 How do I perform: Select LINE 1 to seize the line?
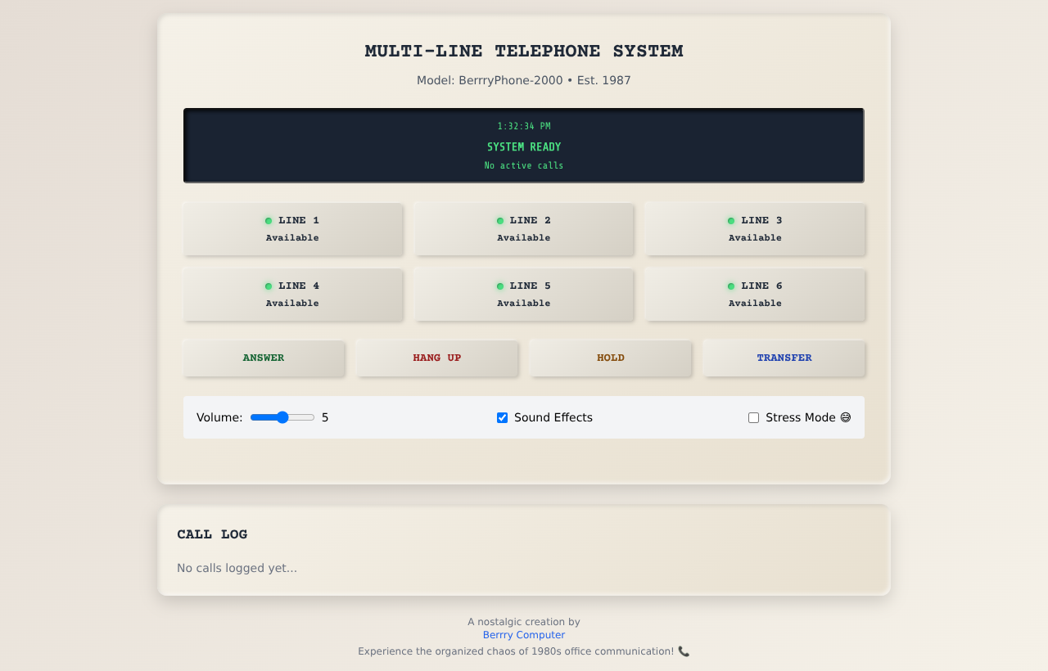tap(293, 229)
